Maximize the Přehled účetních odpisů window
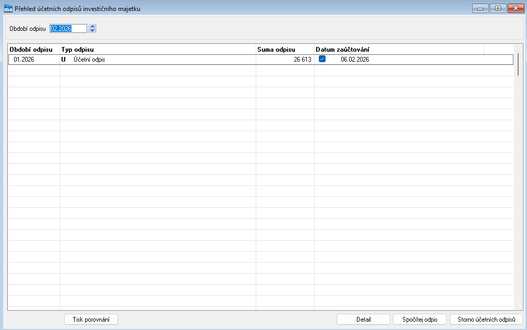Viewport: 527px width, 330px height. coord(498,8)
